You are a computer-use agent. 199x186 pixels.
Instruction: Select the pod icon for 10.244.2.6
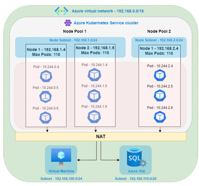160,117
